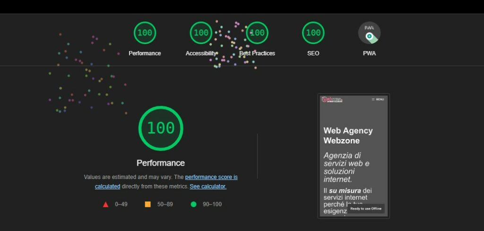
Task: Open the PWA badge icon
Action: click(x=369, y=33)
